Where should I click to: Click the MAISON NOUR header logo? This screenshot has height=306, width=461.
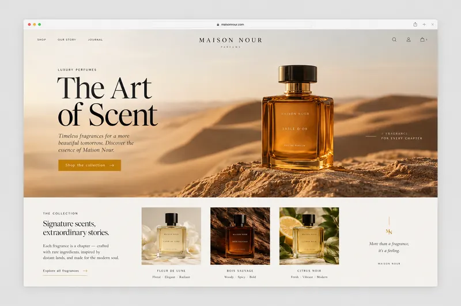(x=231, y=40)
